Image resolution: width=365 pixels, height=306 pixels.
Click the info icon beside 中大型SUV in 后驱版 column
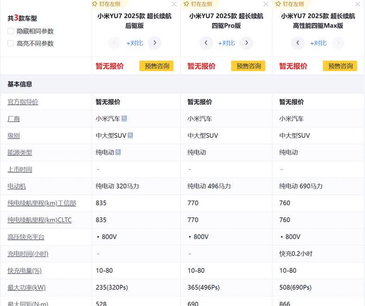coord(131,135)
